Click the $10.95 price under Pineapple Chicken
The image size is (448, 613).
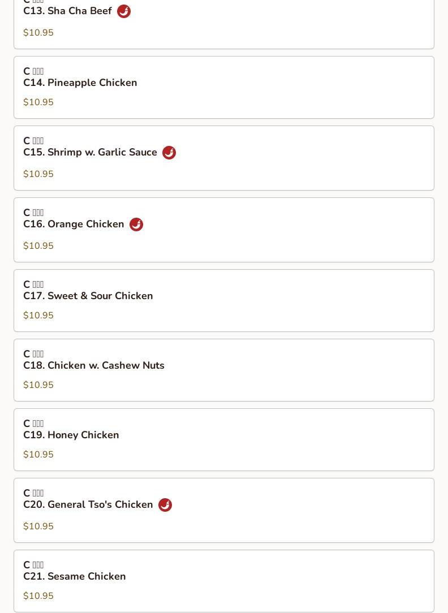[38, 102]
